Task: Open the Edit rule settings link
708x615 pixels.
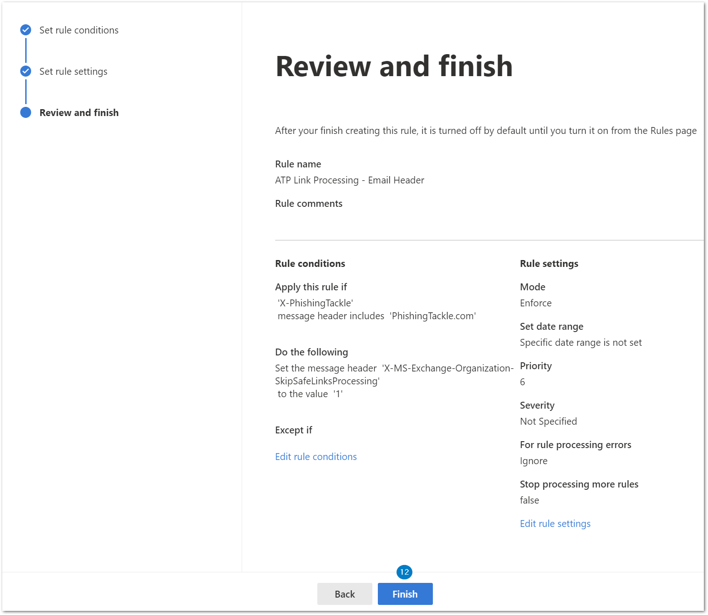Action: coord(555,524)
